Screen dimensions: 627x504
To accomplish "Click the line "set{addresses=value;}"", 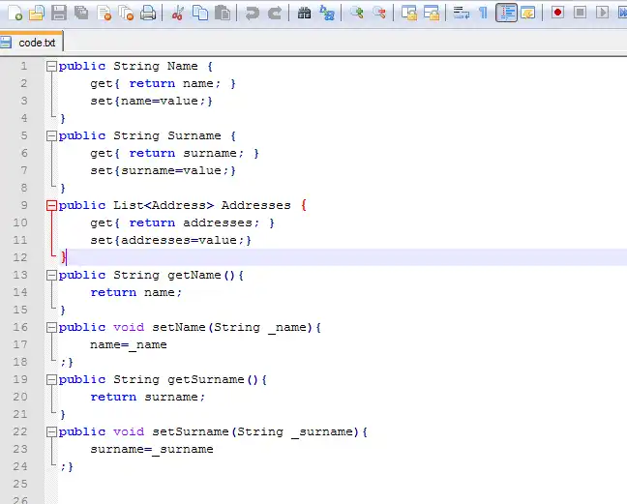I will tap(170, 240).
